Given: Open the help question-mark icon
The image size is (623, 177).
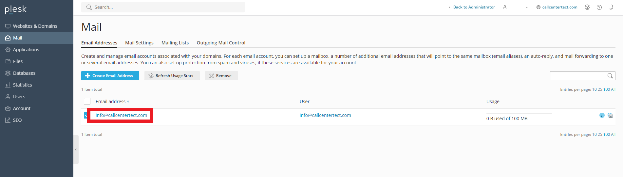Looking at the screenshot, I should (x=599, y=7).
